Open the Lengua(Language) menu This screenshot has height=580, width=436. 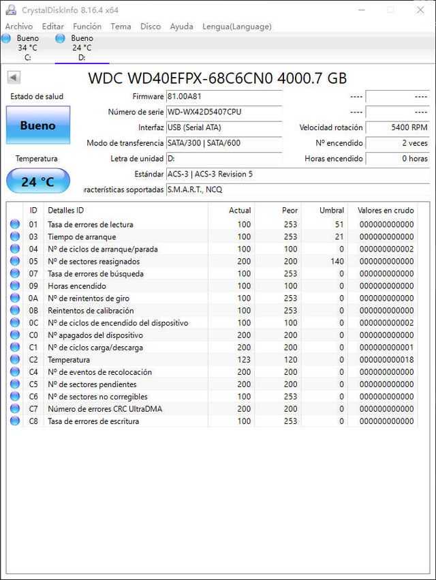click(x=237, y=27)
